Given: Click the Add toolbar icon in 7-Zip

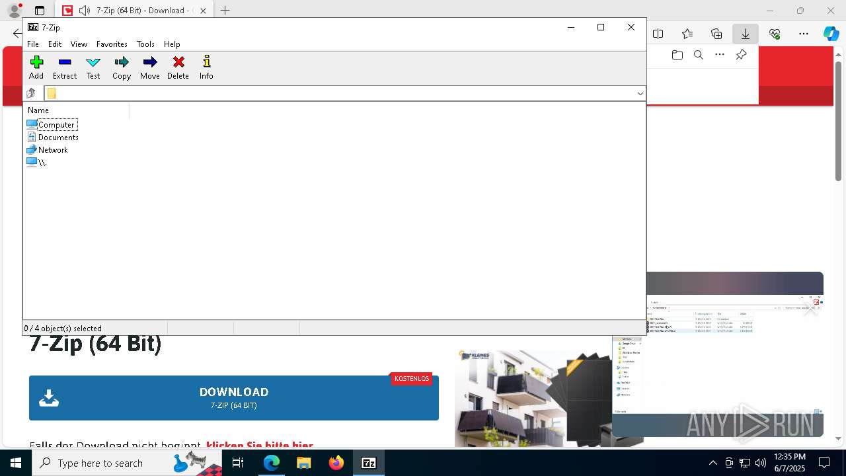Looking at the screenshot, I should (36, 67).
